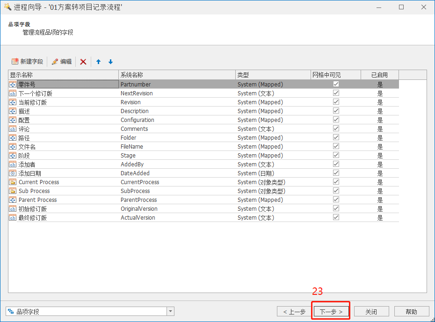
Task: Sort by the 类型 column header
Action: click(x=272, y=75)
